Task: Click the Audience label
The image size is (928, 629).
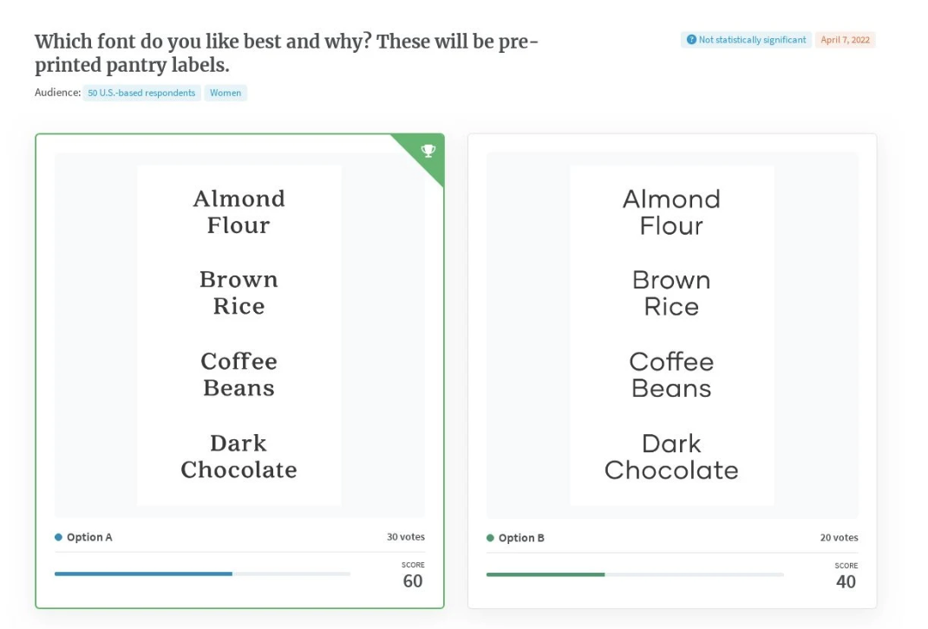Action: click(57, 92)
